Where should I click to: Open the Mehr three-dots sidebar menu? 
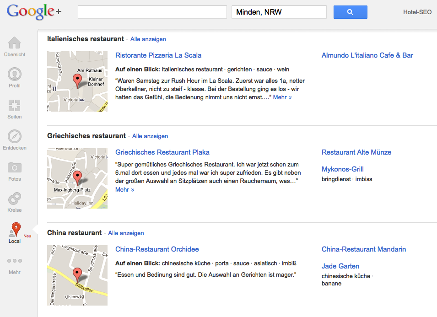[15, 261]
